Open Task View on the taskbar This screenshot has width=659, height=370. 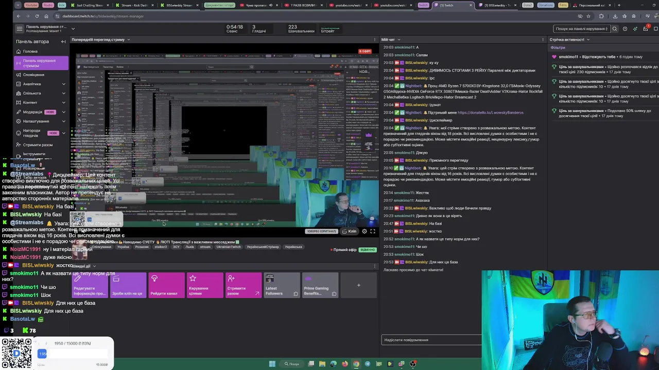click(x=311, y=364)
